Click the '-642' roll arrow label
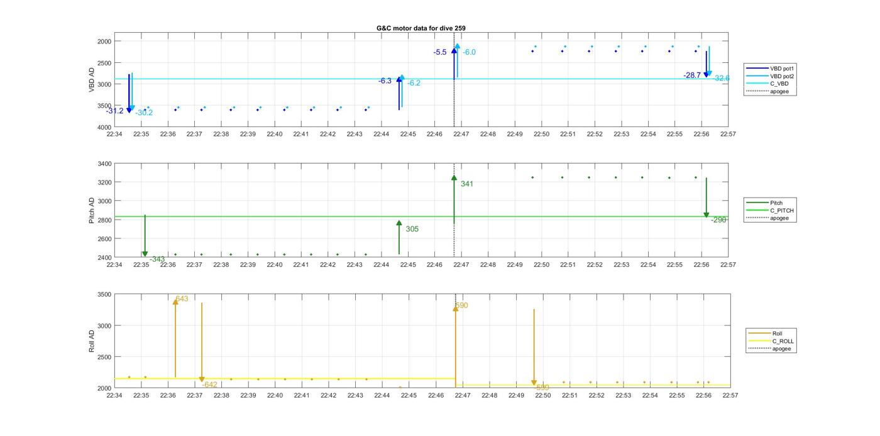Image resolution: width=880 pixels, height=436 pixels. pos(210,385)
